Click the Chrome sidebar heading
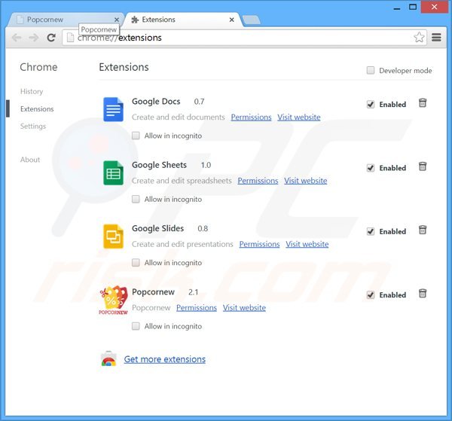This screenshot has width=452, height=421. point(38,67)
